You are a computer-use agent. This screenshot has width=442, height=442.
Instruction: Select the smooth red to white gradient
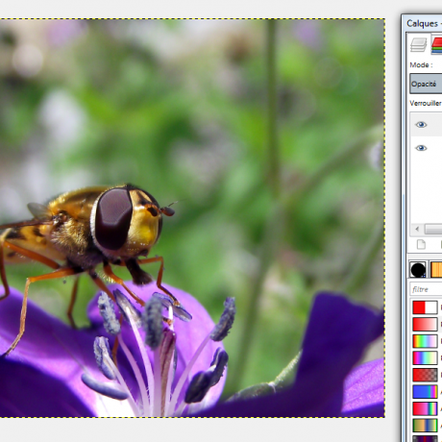pos(425,324)
